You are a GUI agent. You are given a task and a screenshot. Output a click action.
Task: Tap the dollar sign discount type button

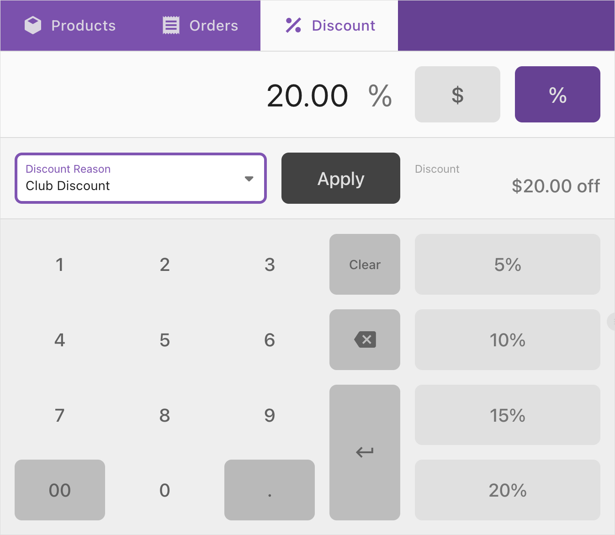tap(457, 94)
